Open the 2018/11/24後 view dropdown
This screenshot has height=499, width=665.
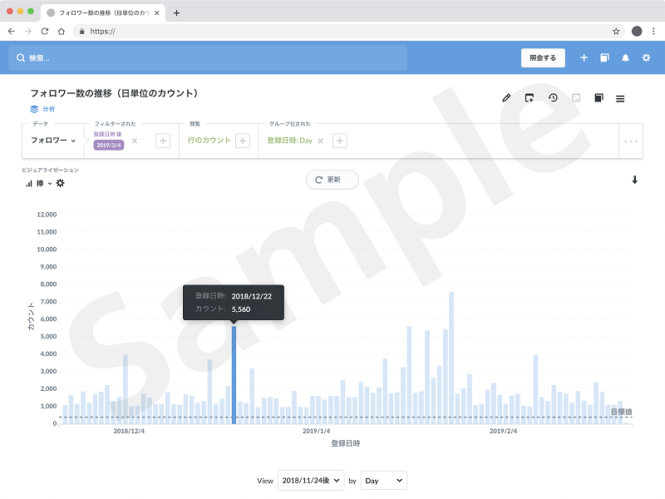310,481
